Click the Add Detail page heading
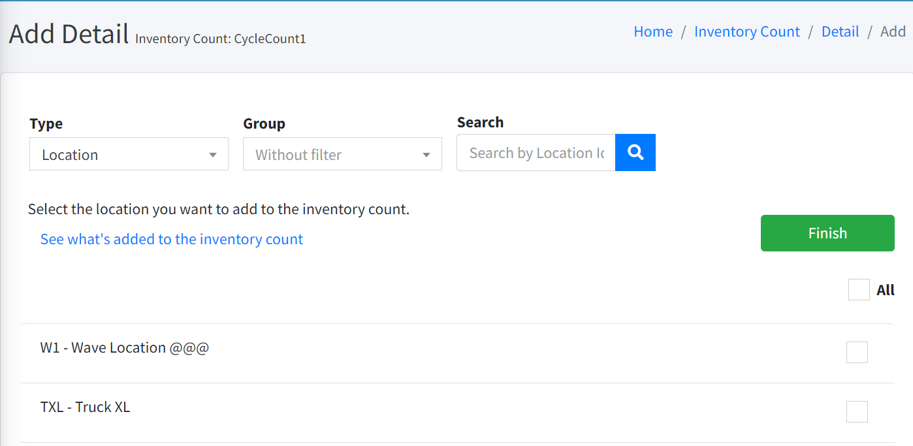Screen dimensions: 913x446 [69, 34]
